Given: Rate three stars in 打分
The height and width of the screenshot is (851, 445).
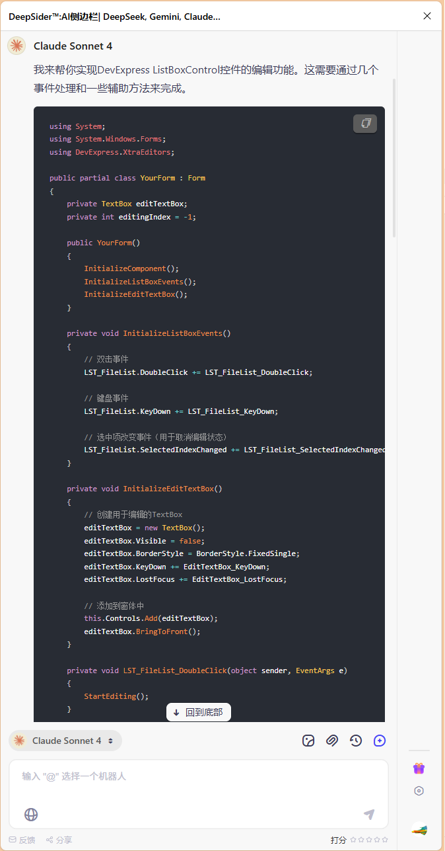Looking at the screenshot, I should 369,840.
